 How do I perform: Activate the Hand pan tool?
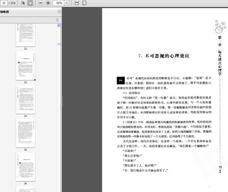tap(30, 3)
